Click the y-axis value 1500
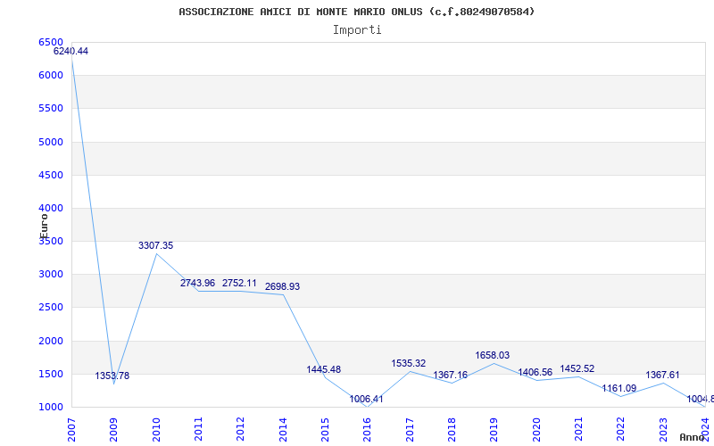This screenshot has width=714, height=446. tap(51, 374)
